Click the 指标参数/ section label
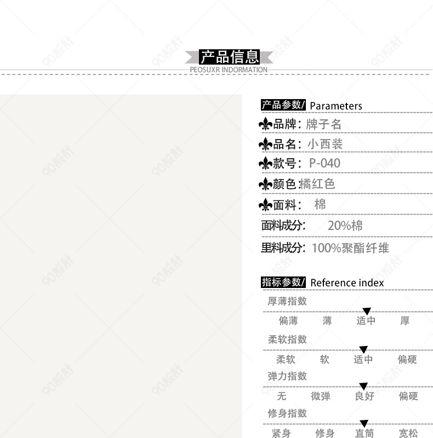 point(283,282)
